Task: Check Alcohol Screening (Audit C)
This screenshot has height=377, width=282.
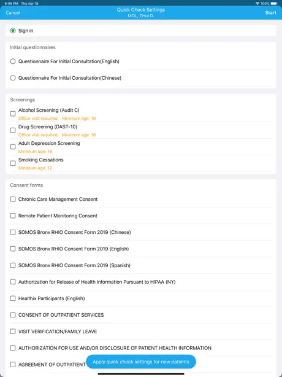Action: (x=13, y=114)
